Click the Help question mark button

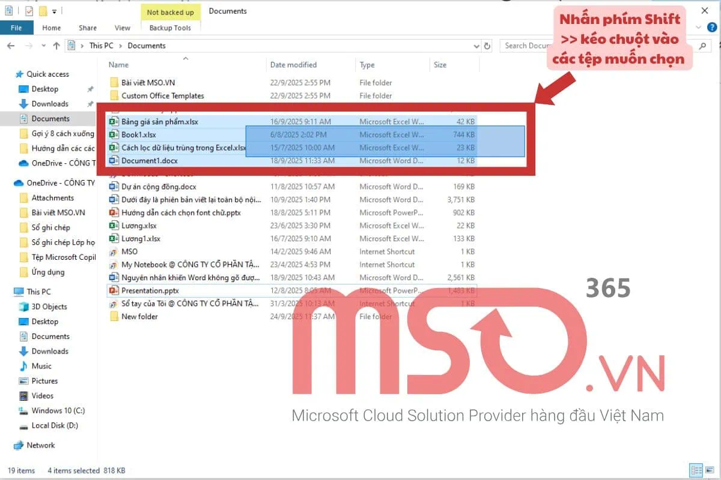coord(712,28)
